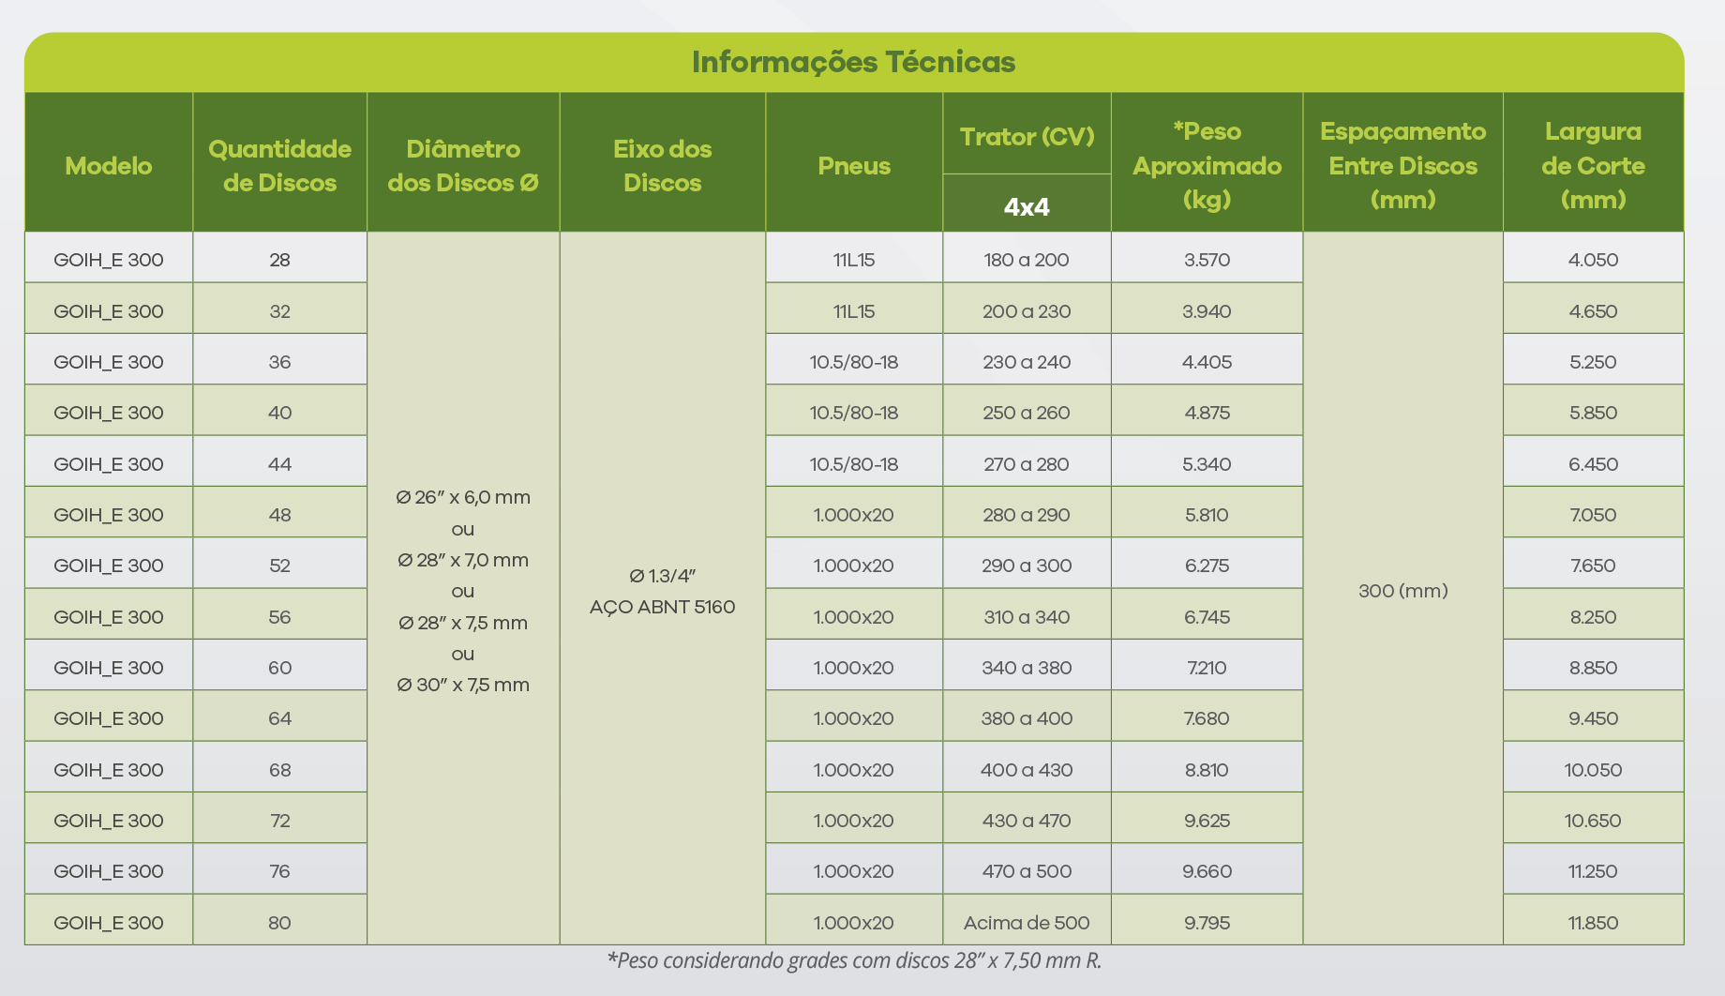Click the '300 (mm)' spacing cell

click(x=1402, y=591)
